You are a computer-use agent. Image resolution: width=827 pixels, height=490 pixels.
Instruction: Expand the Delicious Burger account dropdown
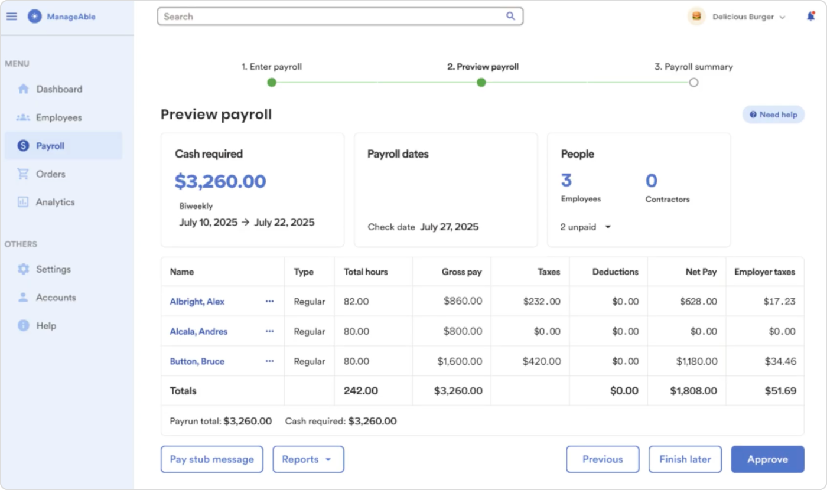[x=782, y=17]
